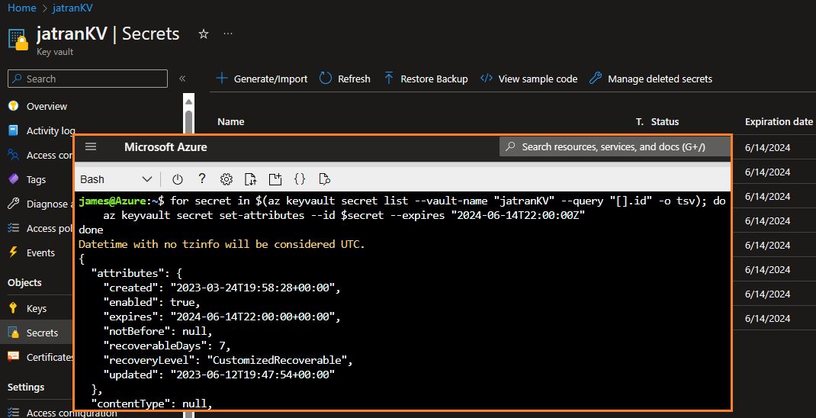Viewport: 816px width, 418px height.
Task: Open the Cloud Shell hamburger menu
Action: (x=91, y=146)
